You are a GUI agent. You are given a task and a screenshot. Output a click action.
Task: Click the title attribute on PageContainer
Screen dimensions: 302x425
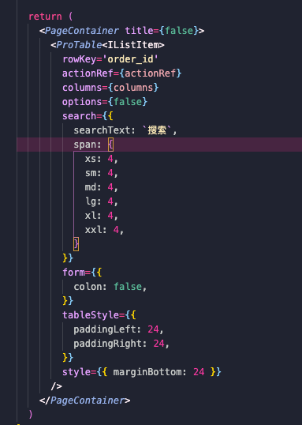click(139, 31)
